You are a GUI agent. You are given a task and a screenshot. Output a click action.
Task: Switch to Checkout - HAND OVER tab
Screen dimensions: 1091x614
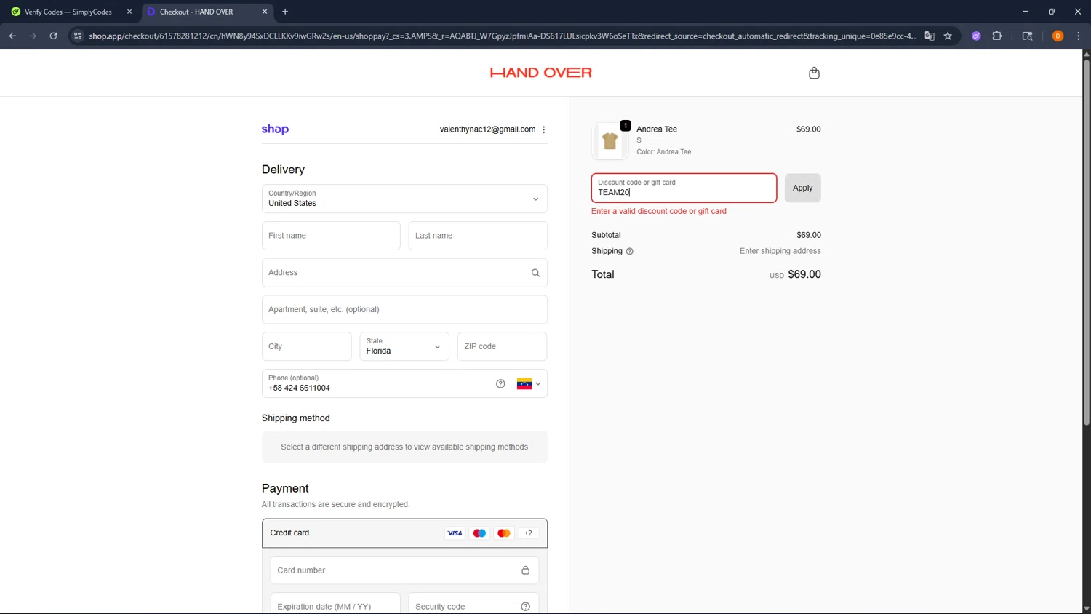[x=206, y=12]
